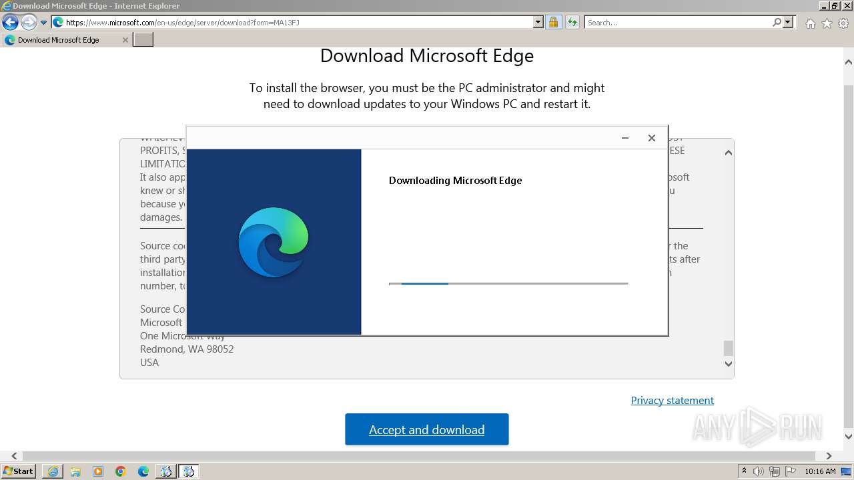Open the search provider dropdown arrow
The width and height of the screenshot is (854, 480).
point(788,23)
